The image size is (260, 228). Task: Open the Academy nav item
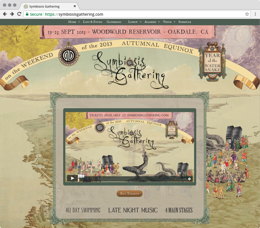(x=150, y=22)
